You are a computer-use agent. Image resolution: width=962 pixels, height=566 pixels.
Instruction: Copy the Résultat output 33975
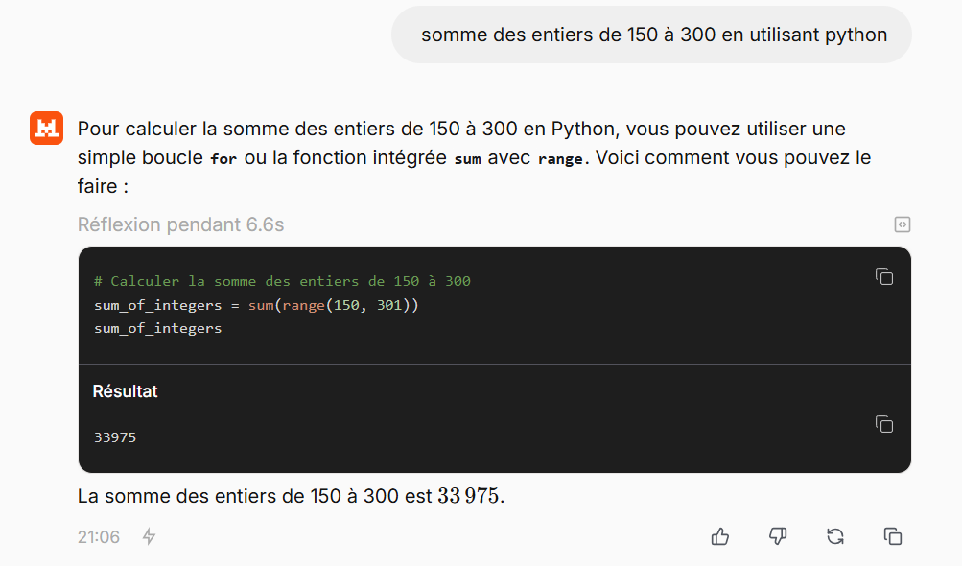884,424
